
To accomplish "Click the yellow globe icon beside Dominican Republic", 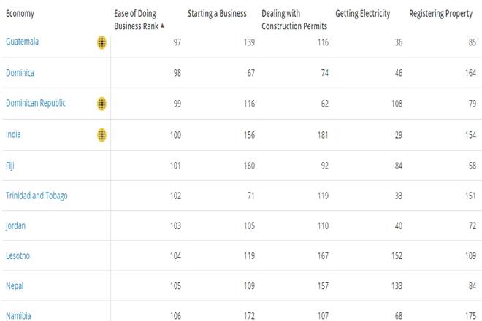I will [102, 104].
